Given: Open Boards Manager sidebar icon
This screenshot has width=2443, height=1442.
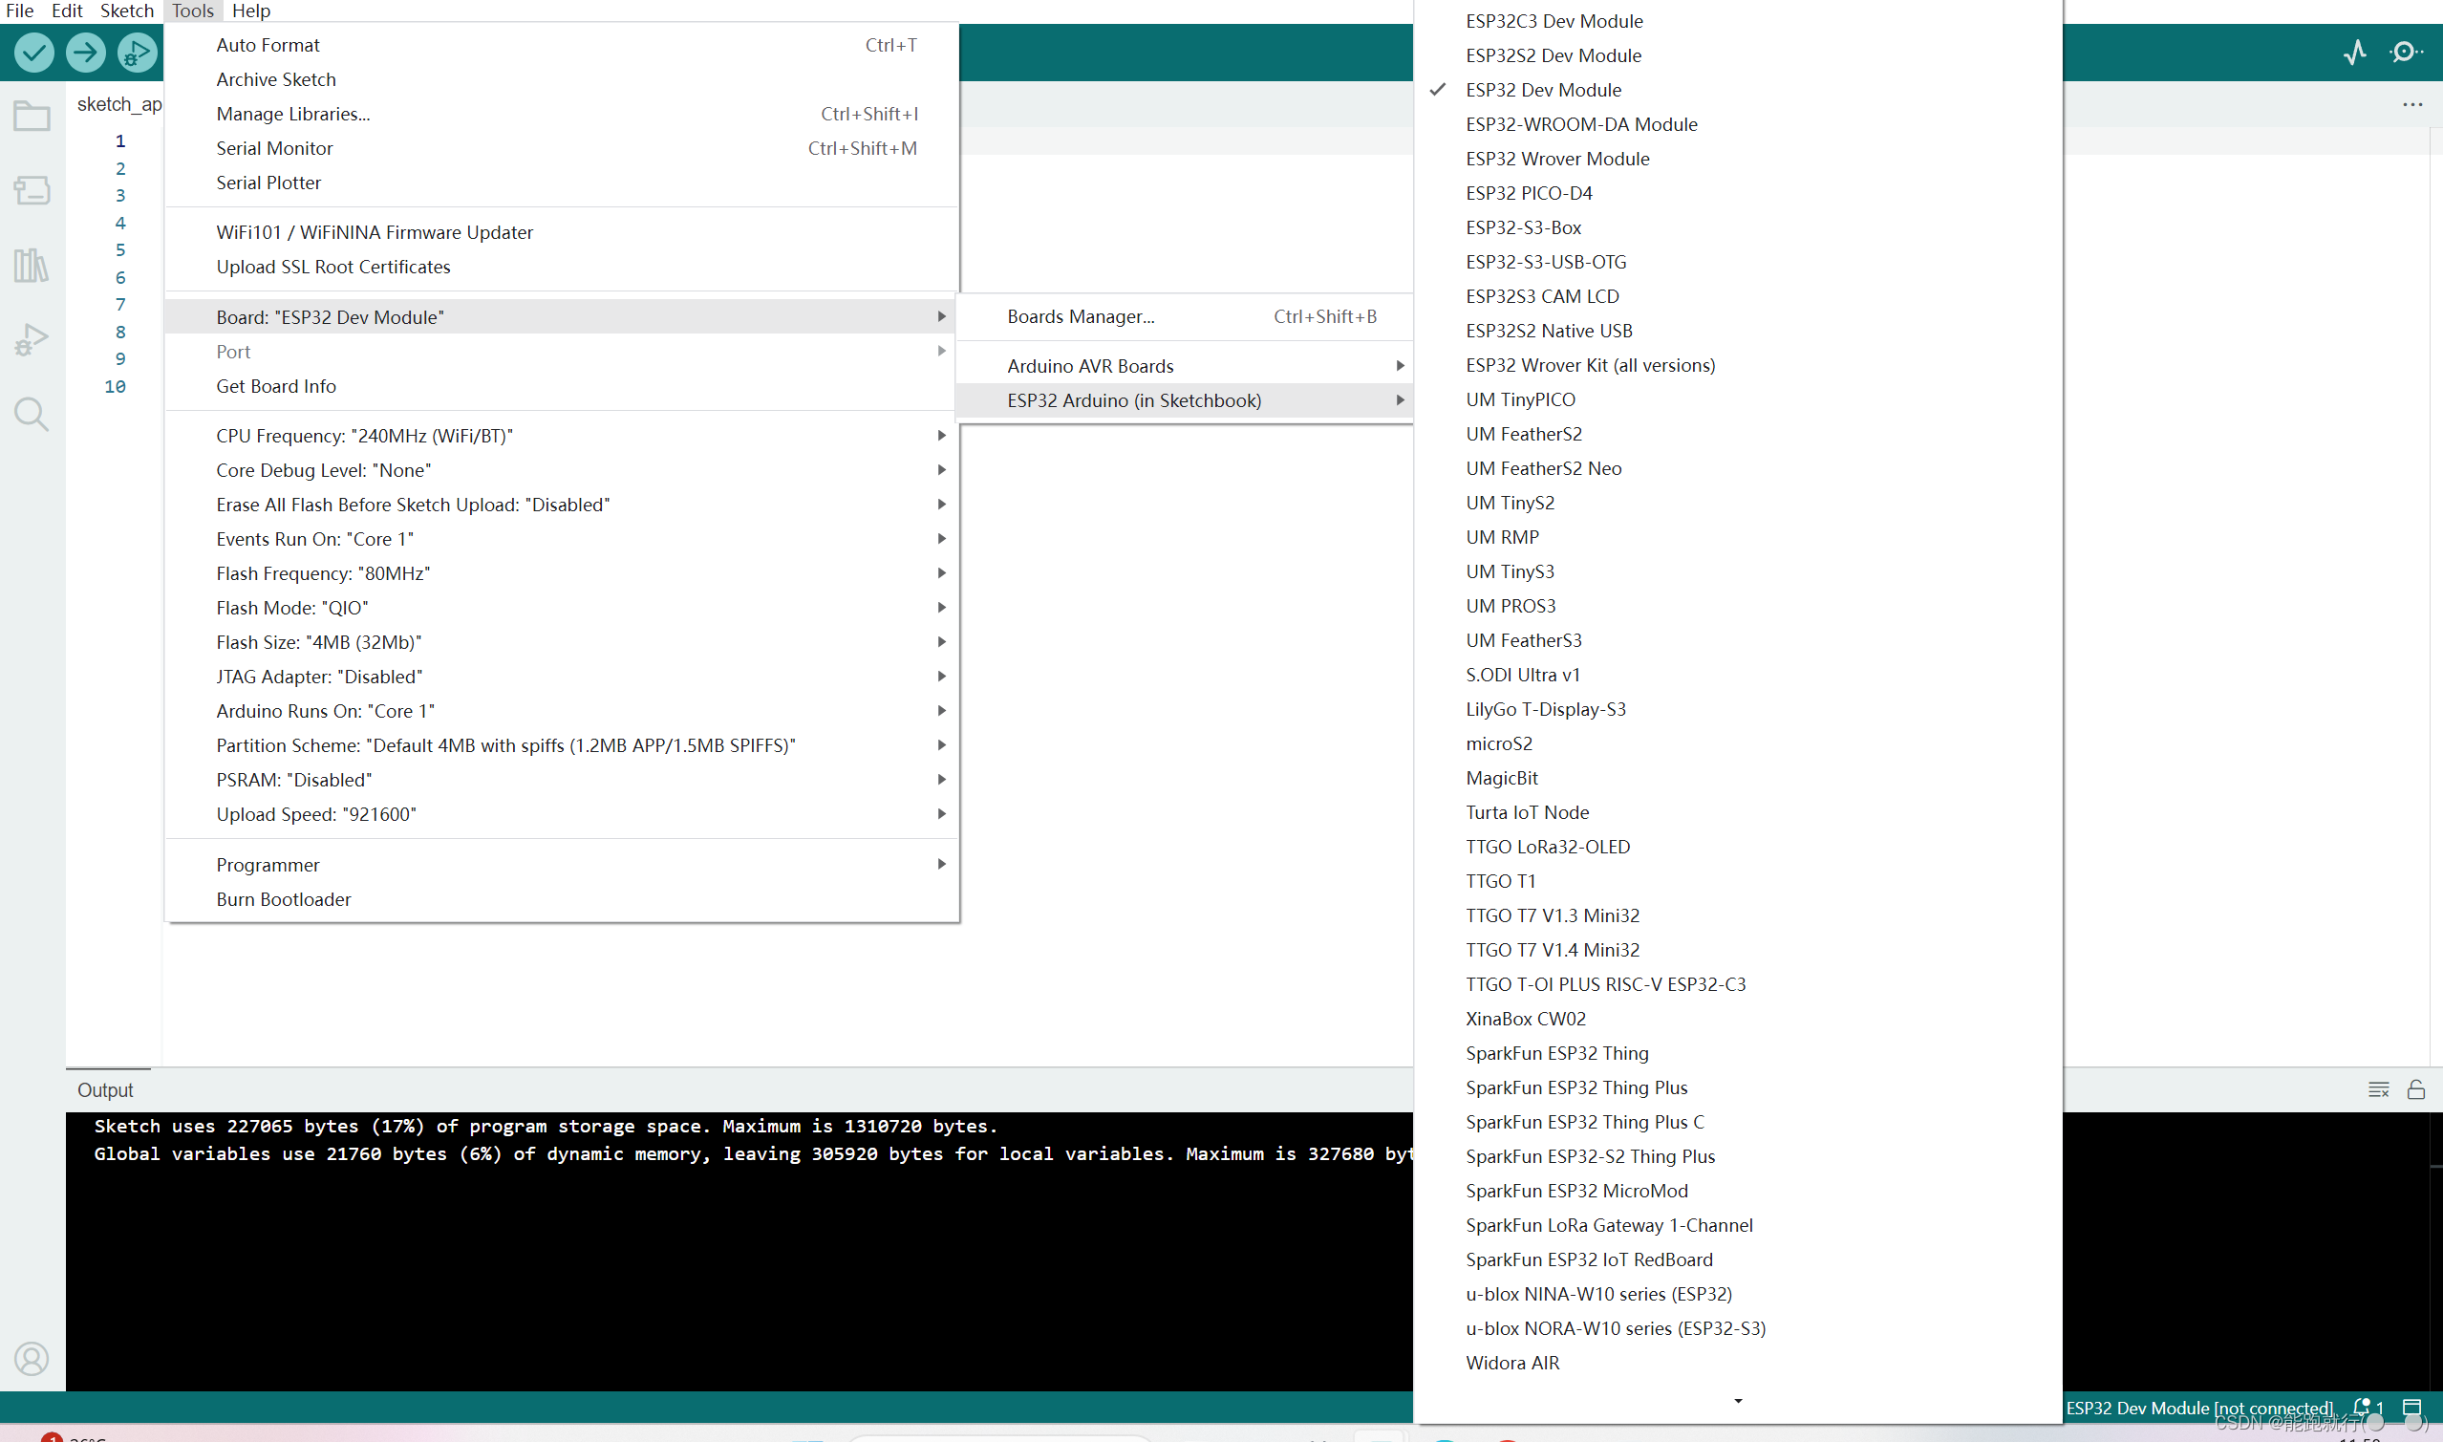Looking at the screenshot, I should click(32, 190).
